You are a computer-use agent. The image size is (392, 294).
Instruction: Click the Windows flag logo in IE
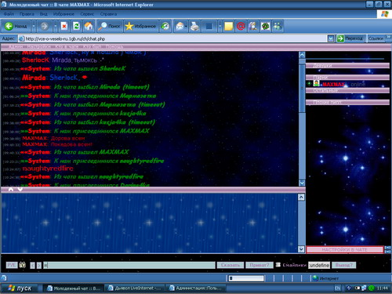click(384, 14)
